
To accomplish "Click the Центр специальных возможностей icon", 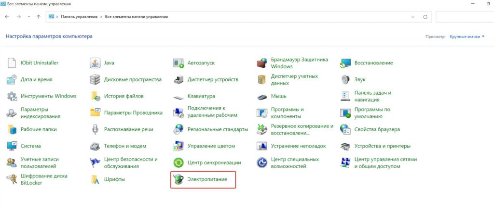I will click(262, 162).
